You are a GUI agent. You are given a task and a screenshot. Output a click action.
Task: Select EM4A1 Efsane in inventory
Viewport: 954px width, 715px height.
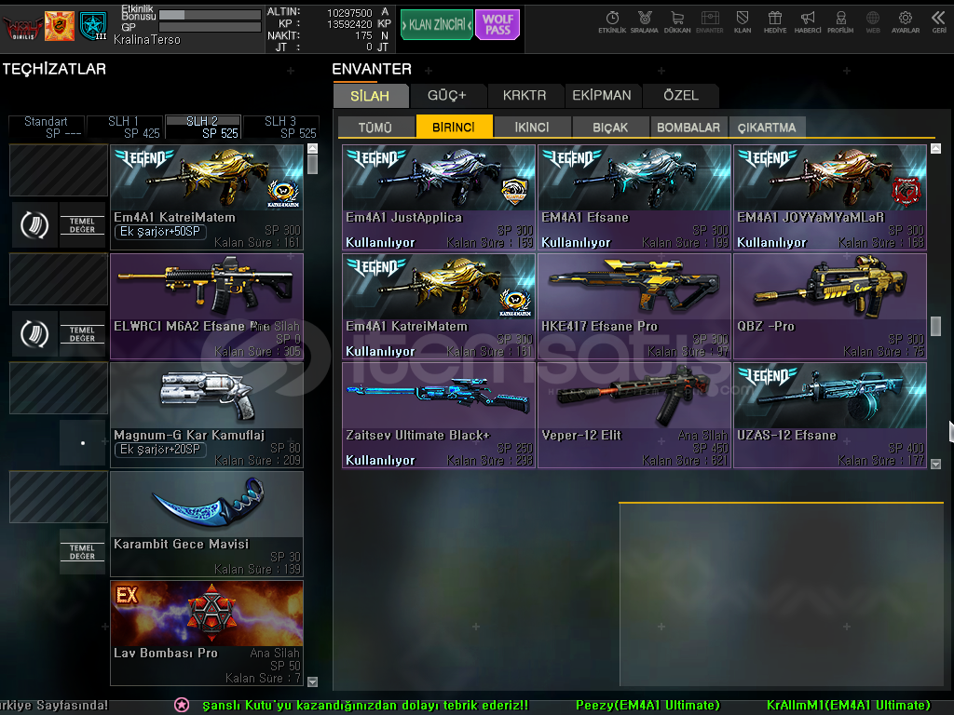634,197
